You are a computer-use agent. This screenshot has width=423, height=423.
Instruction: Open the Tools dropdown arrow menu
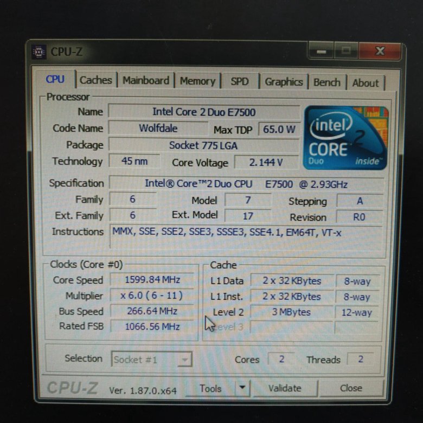242,388
